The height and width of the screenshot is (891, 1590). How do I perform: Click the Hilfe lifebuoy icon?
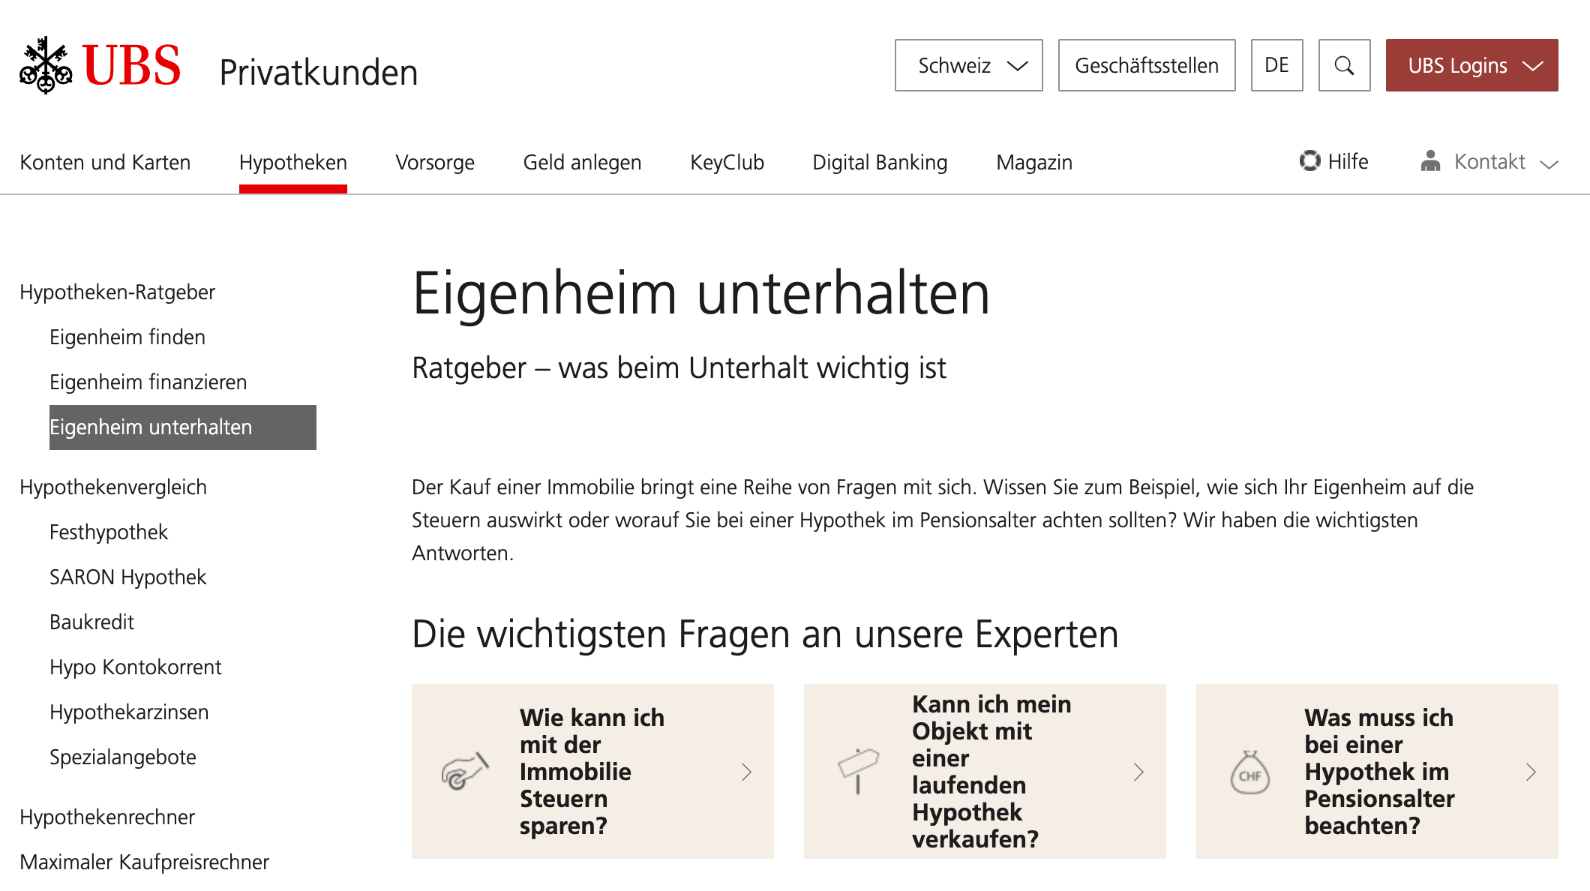click(1309, 161)
